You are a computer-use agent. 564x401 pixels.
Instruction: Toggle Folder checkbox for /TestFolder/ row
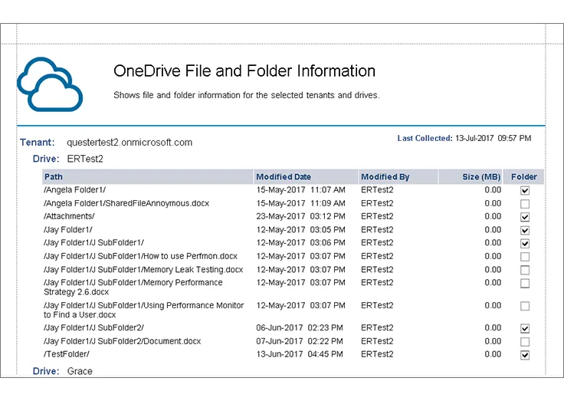pos(525,355)
